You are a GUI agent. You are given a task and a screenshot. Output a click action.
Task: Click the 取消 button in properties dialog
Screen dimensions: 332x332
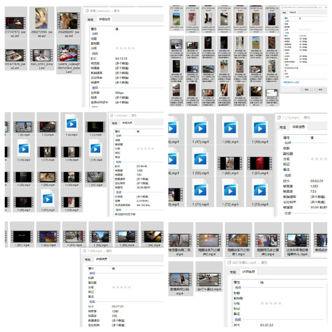[x=320, y=89]
